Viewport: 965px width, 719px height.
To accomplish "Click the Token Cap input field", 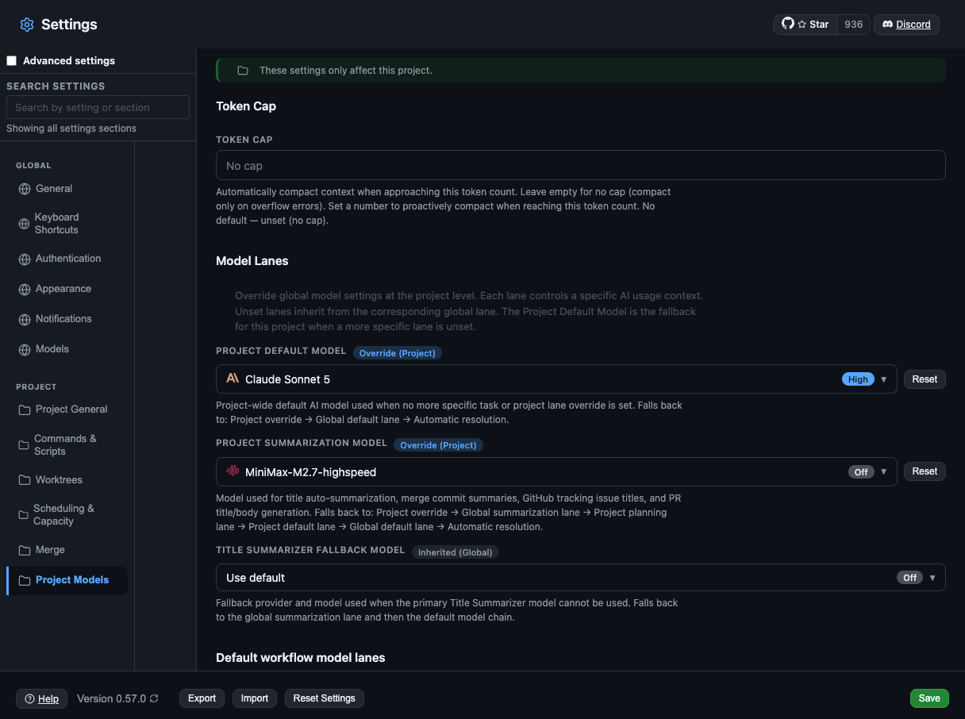I will (x=580, y=165).
